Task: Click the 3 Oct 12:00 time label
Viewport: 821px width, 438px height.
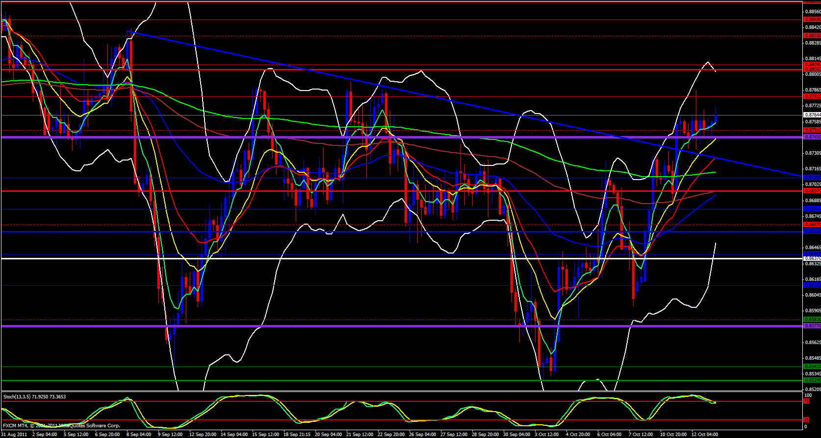Action: 546,435
